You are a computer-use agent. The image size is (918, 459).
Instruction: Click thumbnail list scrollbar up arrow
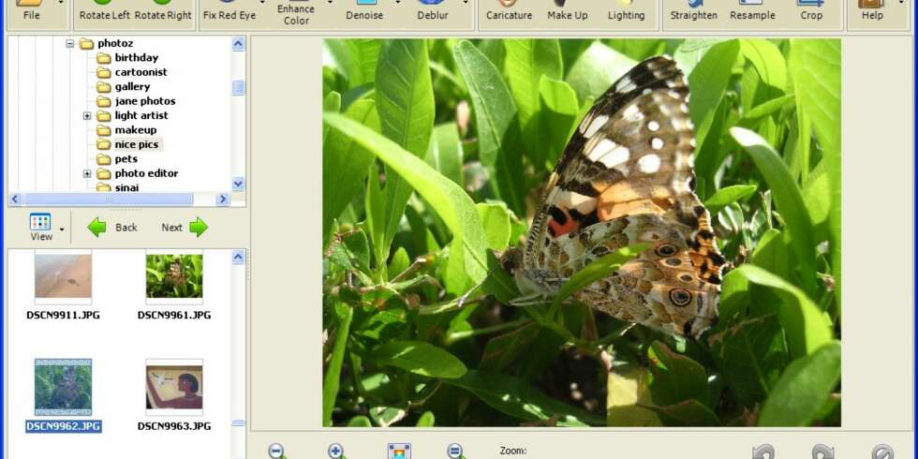(x=238, y=256)
